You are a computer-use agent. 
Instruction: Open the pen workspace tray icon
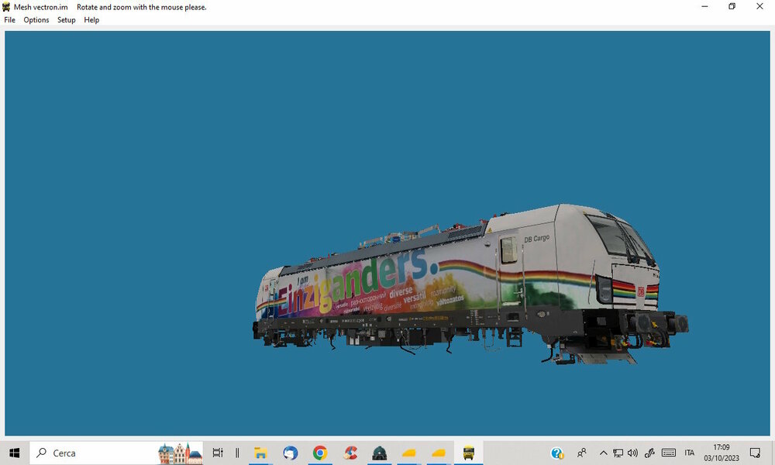pyautogui.click(x=649, y=453)
